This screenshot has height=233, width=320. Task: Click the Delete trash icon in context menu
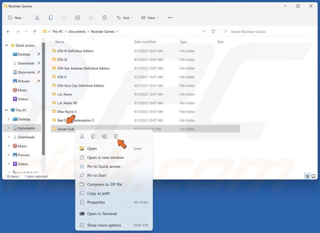115,136
